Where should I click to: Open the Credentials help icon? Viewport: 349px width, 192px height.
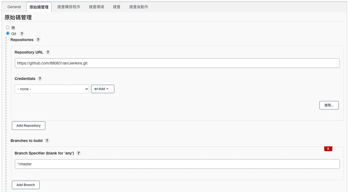40,79
